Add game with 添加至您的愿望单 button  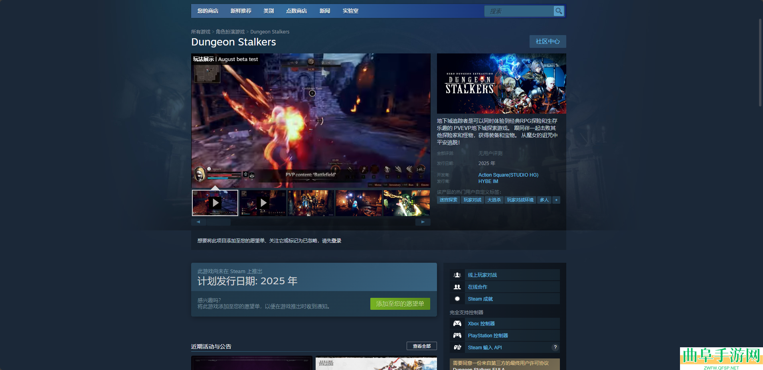400,304
